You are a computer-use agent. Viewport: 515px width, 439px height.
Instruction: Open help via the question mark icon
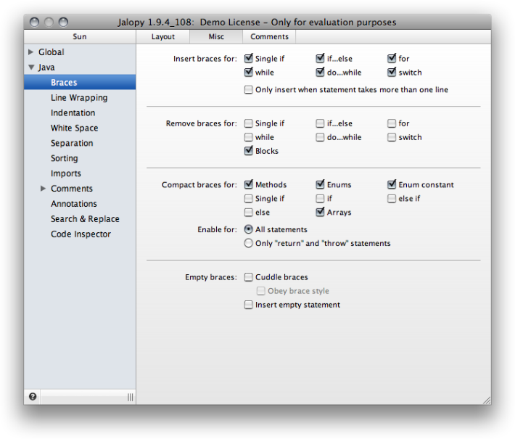tap(33, 397)
